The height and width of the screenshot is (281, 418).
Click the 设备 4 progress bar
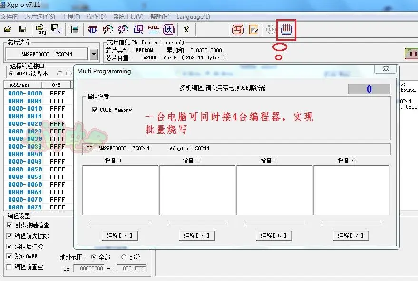(x=351, y=223)
